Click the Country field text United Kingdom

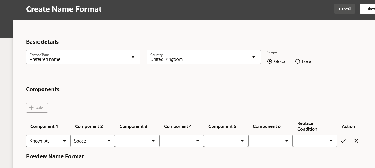point(167,59)
